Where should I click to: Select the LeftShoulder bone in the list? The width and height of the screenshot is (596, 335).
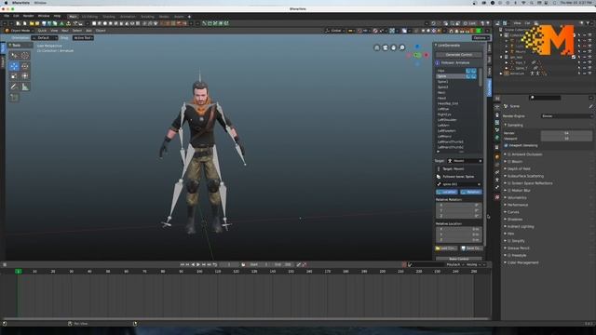[447, 120]
